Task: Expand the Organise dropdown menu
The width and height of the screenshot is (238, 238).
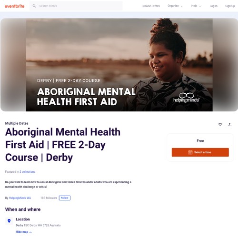Action: [x=175, y=6]
